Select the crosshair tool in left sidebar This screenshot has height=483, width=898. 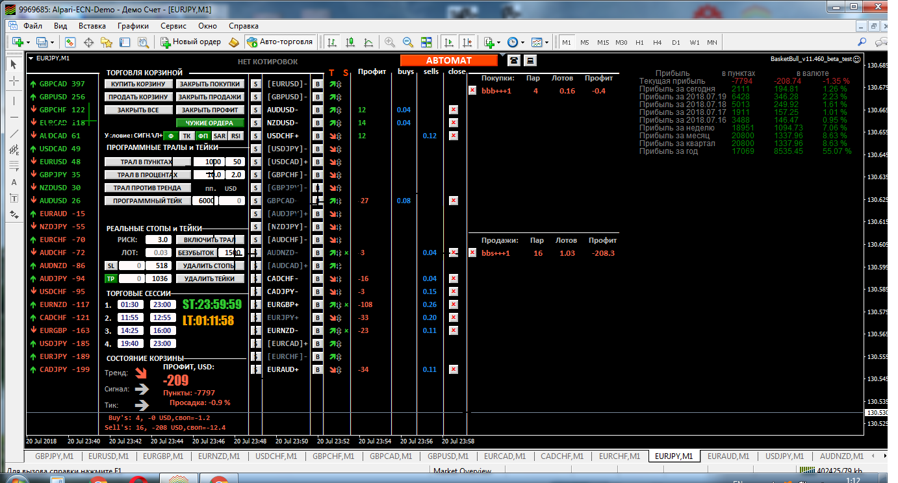(x=14, y=81)
